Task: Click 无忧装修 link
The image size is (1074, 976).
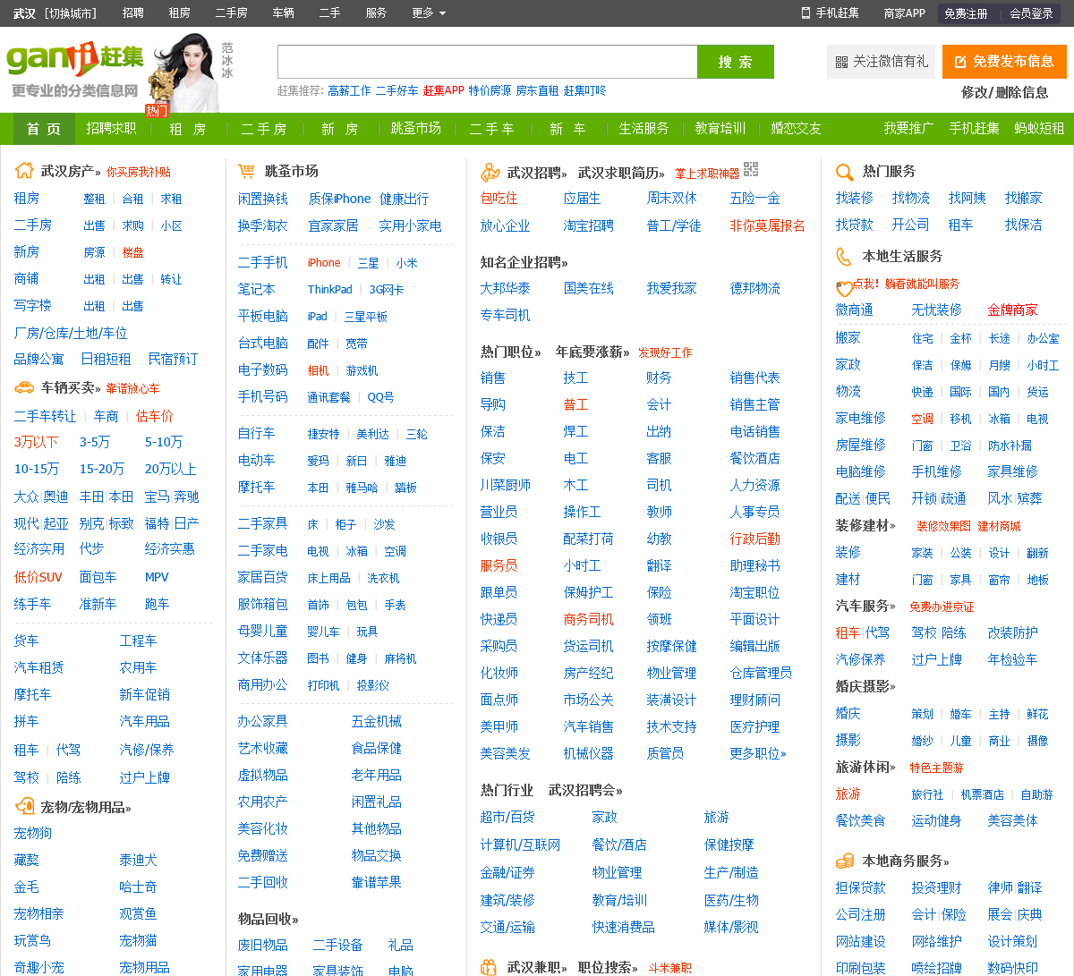Action: coord(937,310)
